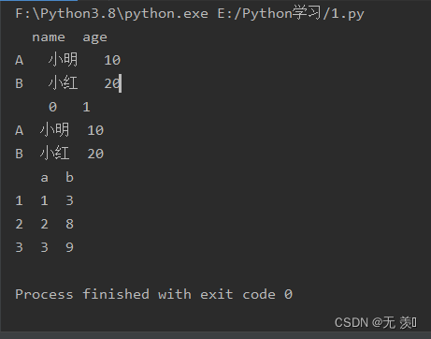
Task: Click the F:\Python3.8\python.exe interpreter path
Action: (111, 13)
